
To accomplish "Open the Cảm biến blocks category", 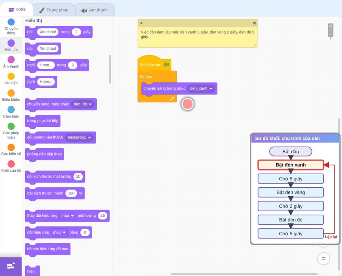I will coord(11,112).
